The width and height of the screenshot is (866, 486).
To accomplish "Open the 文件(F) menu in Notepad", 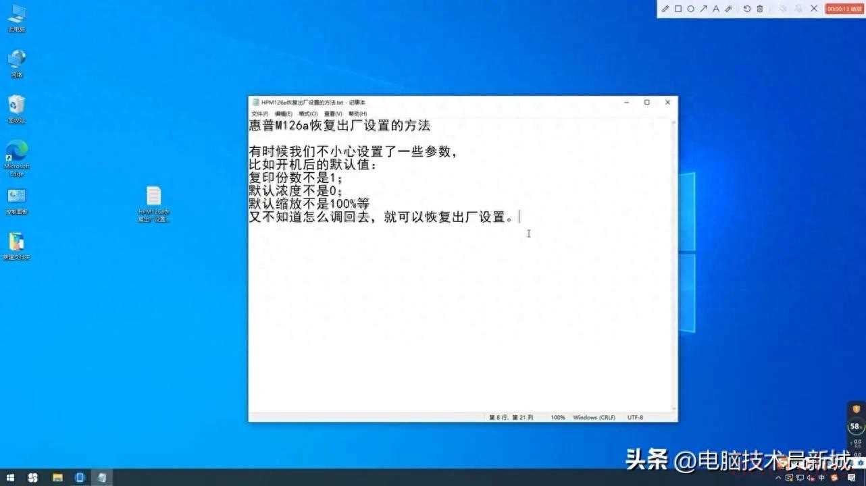I will click(260, 113).
